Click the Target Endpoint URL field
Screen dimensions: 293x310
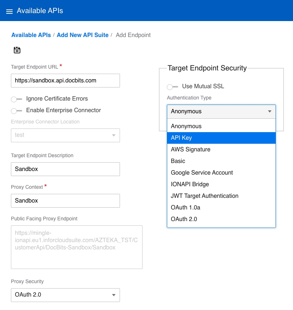[65, 81]
